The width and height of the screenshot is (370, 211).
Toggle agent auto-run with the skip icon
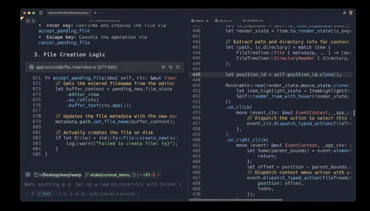65,194
